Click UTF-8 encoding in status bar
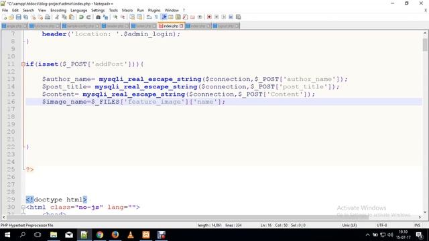Screen dimensions: 429x241 pos(381,225)
